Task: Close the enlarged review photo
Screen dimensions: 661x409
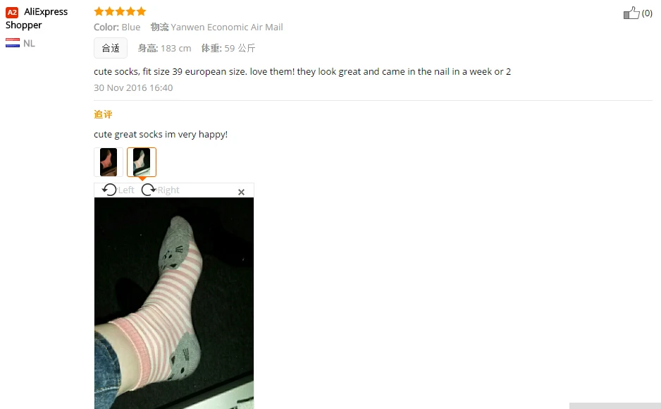Action: (x=241, y=193)
